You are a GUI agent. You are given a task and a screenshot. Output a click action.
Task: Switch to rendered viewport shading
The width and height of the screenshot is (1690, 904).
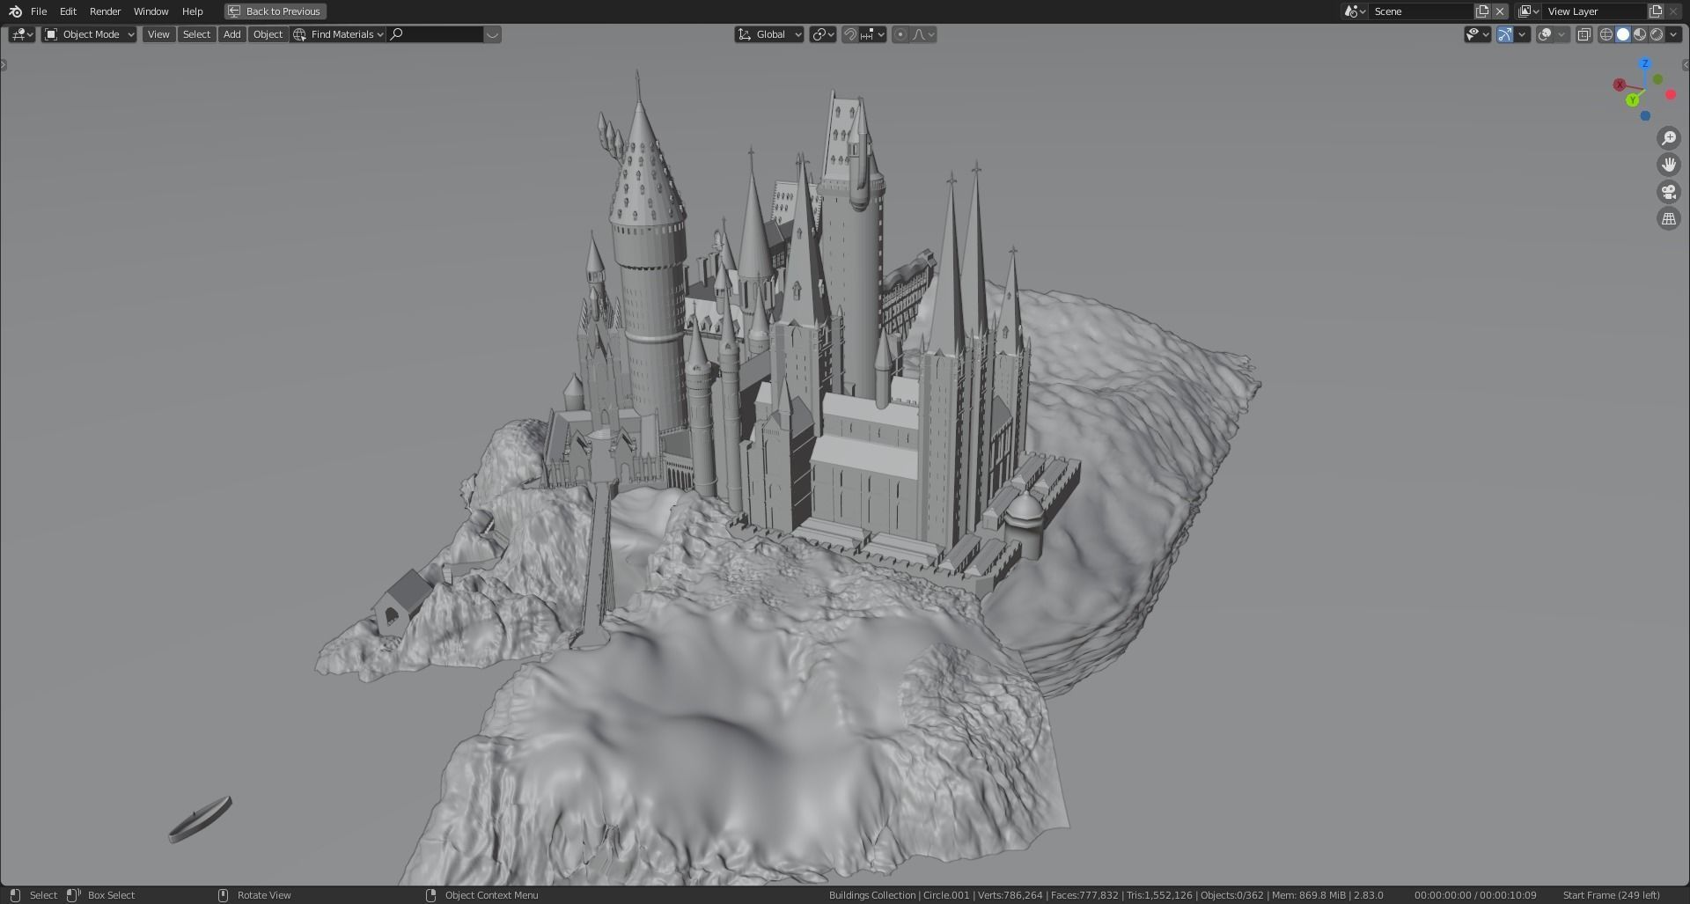(1657, 34)
